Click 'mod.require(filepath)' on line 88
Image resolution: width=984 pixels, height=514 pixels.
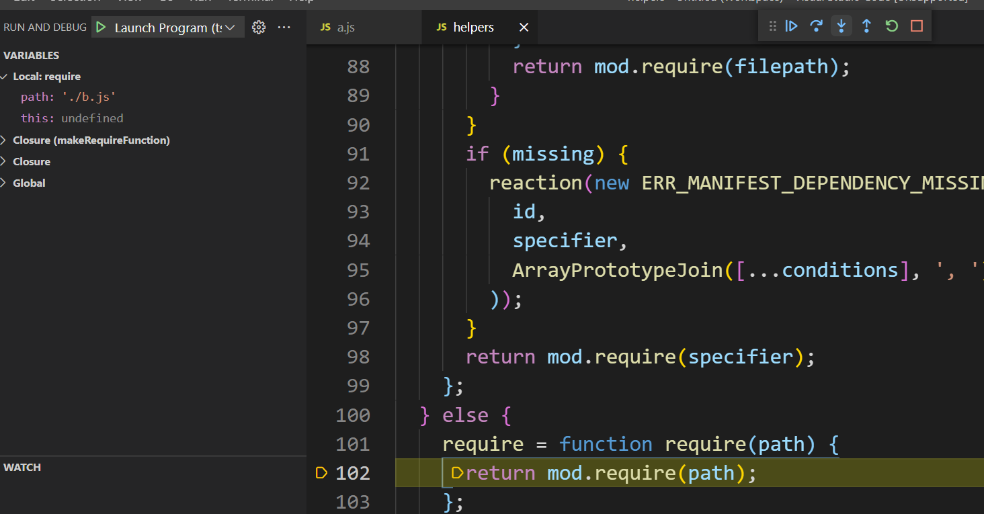click(716, 67)
